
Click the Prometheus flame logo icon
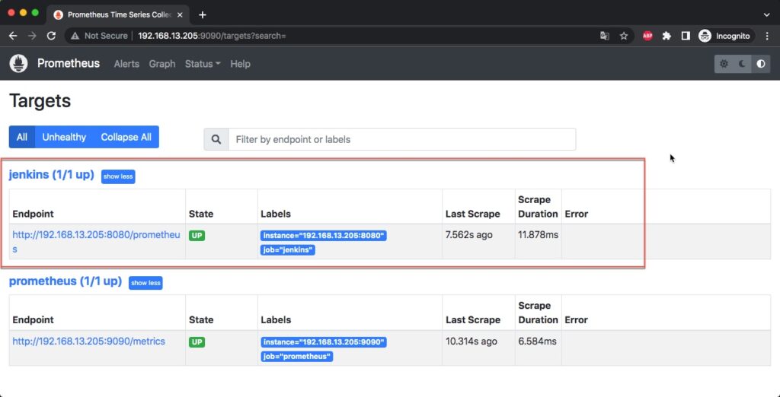coord(18,64)
